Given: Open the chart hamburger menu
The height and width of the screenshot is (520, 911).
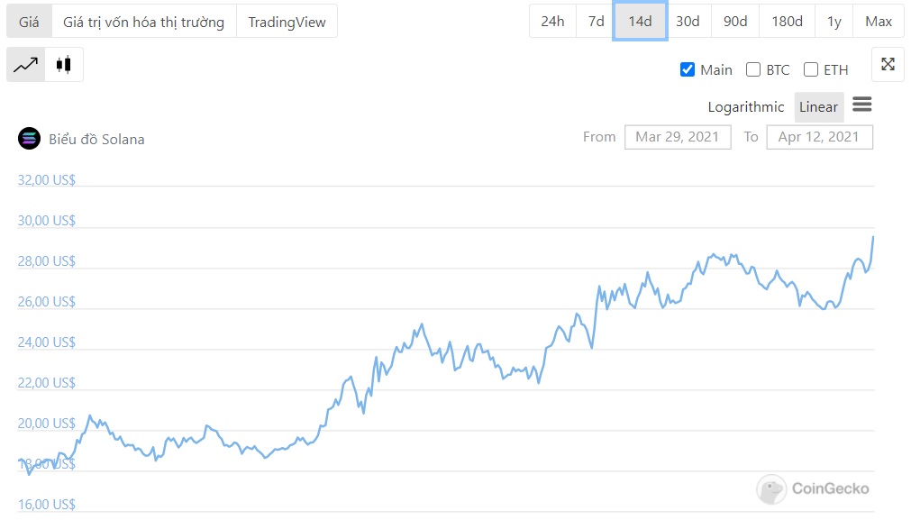Looking at the screenshot, I should (861, 105).
